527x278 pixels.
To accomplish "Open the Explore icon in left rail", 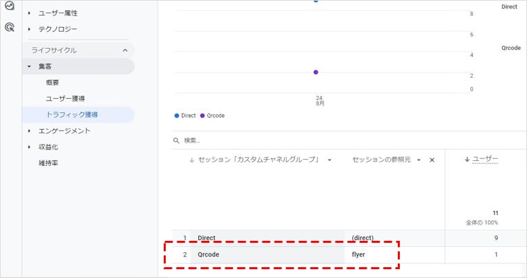I will click(9, 5).
